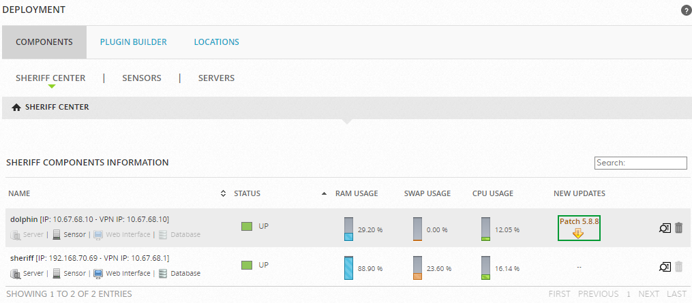Screen dimensions: 692x303
Task: Go to the Sensors section
Action: [x=141, y=78]
